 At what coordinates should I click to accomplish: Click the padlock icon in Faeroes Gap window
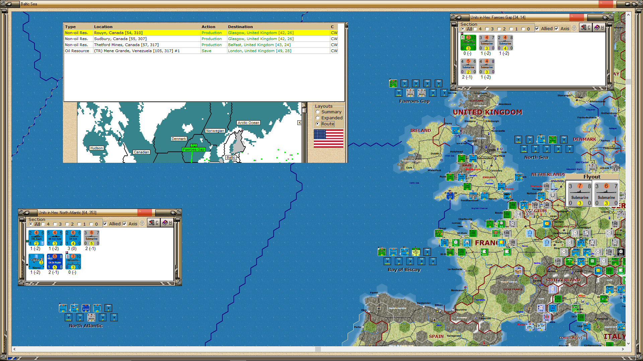coord(574,28)
